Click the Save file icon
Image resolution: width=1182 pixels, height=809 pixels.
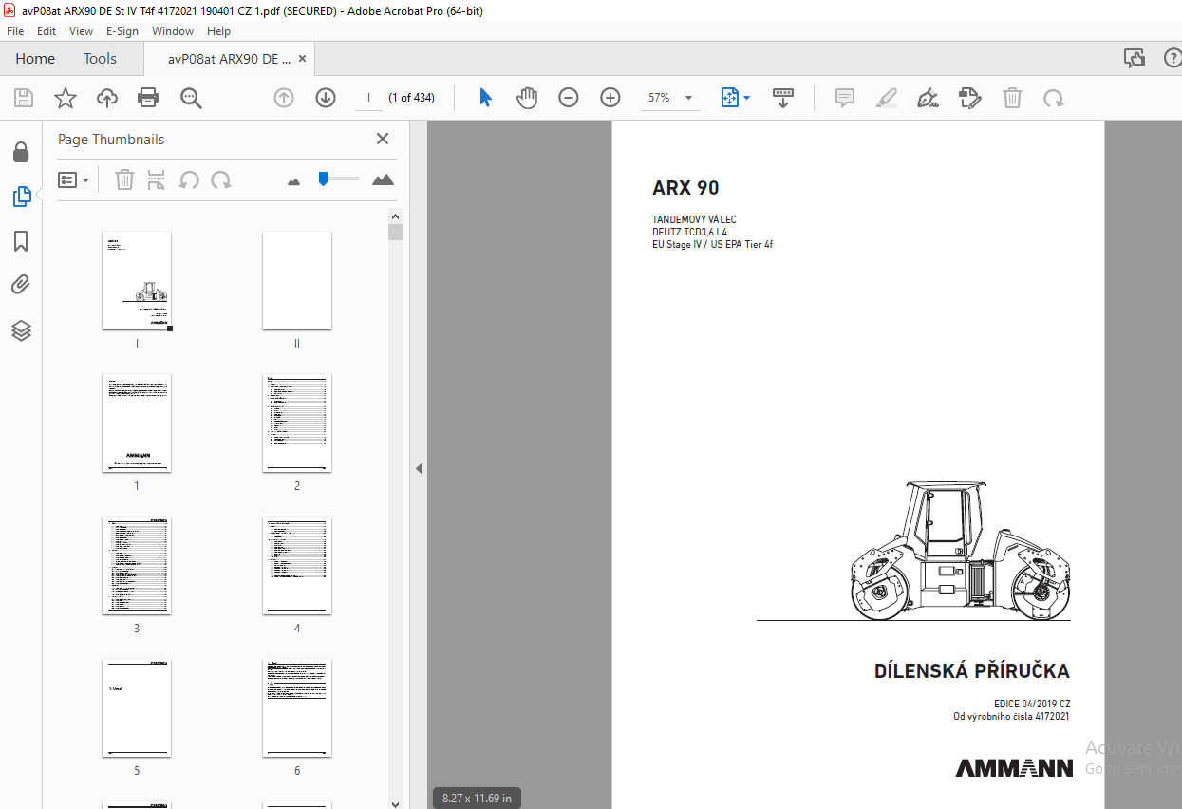[24, 98]
